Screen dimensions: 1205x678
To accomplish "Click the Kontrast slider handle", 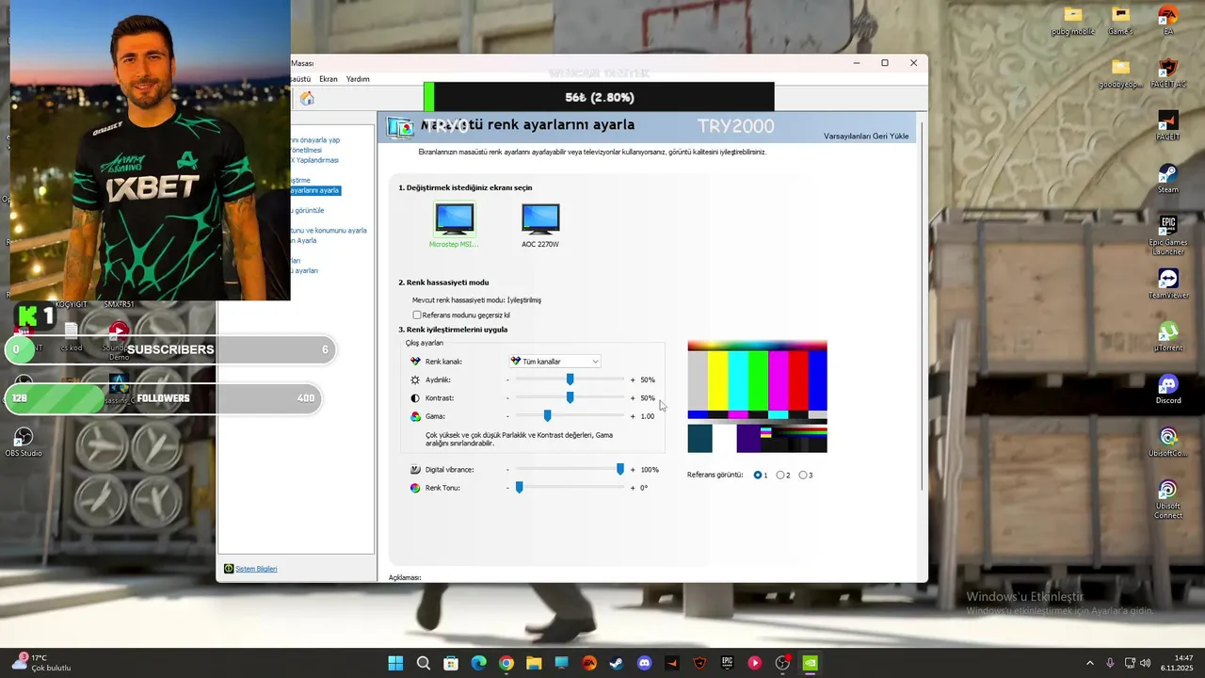I will point(570,397).
